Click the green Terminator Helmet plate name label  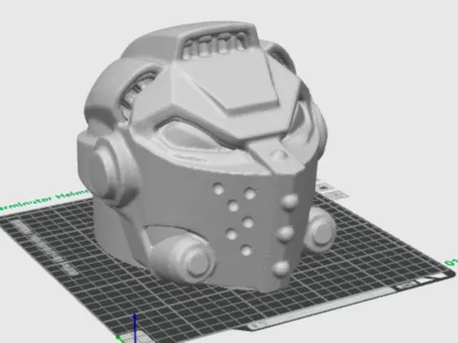click(44, 199)
